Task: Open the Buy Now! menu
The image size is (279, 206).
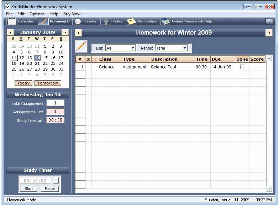Action: [72, 14]
